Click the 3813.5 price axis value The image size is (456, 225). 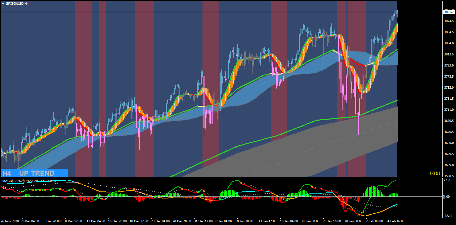tap(449, 54)
